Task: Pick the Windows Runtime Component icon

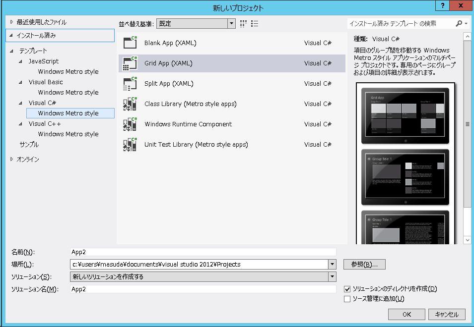Action: (x=130, y=124)
